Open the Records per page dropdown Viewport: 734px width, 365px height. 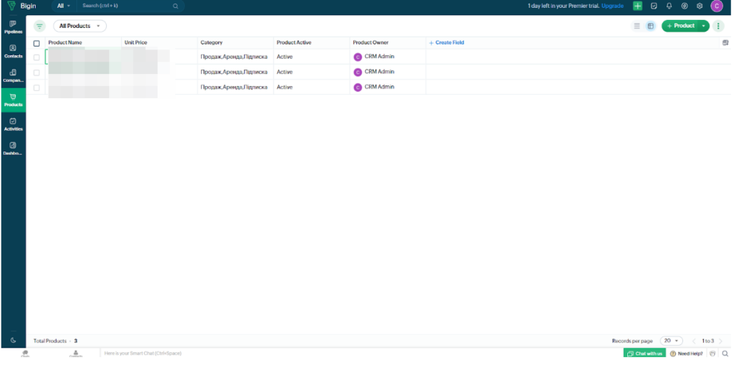click(672, 341)
